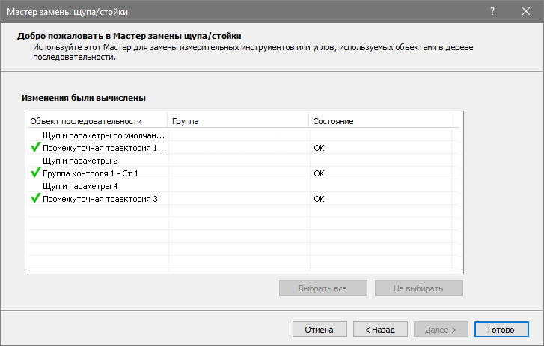Click green checkmark beside Группа контроля 1
This screenshot has width=544, height=346.
[x=35, y=173]
